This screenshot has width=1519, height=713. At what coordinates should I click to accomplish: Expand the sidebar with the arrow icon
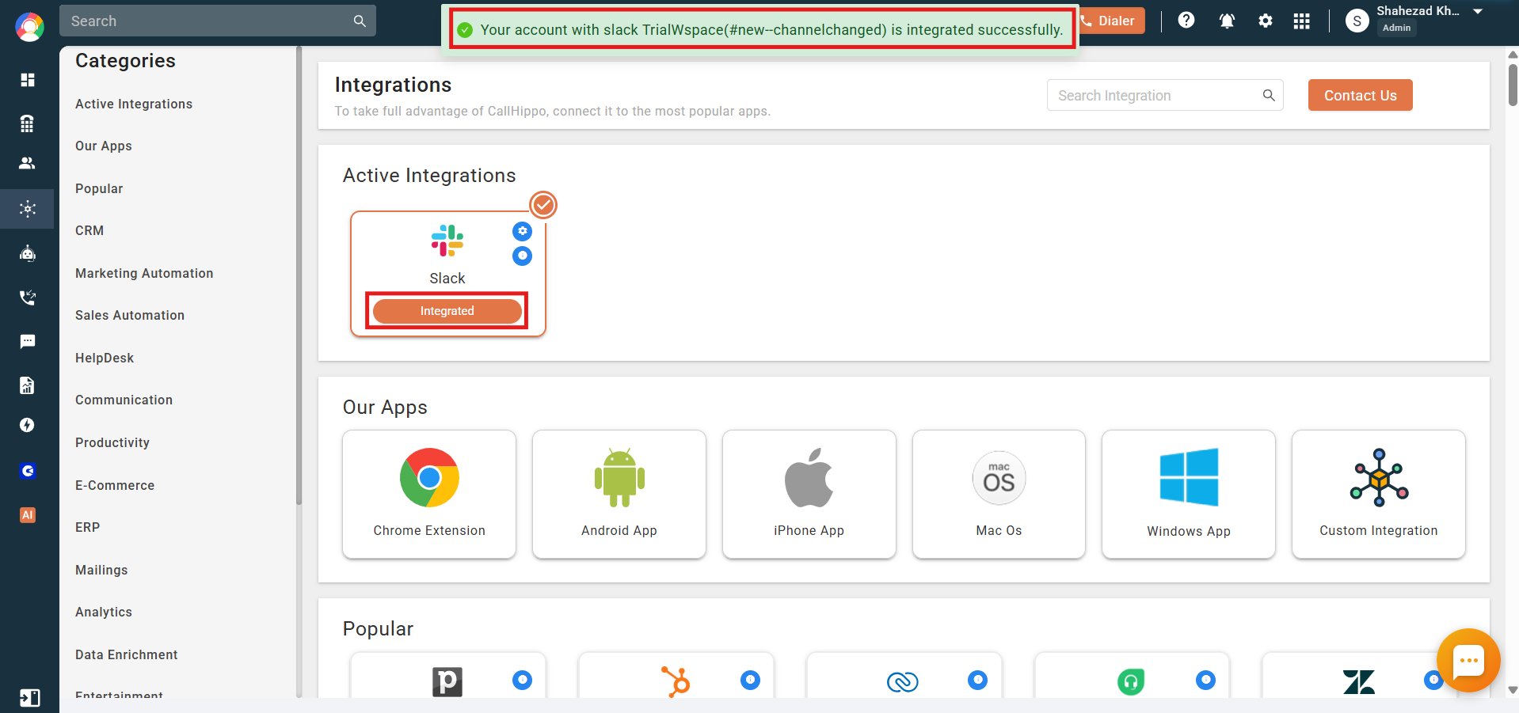click(x=29, y=697)
